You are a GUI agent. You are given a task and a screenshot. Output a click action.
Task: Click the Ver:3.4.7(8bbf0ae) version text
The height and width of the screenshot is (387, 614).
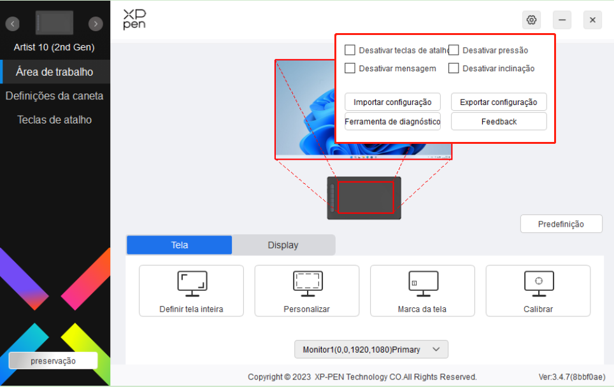(x=572, y=377)
